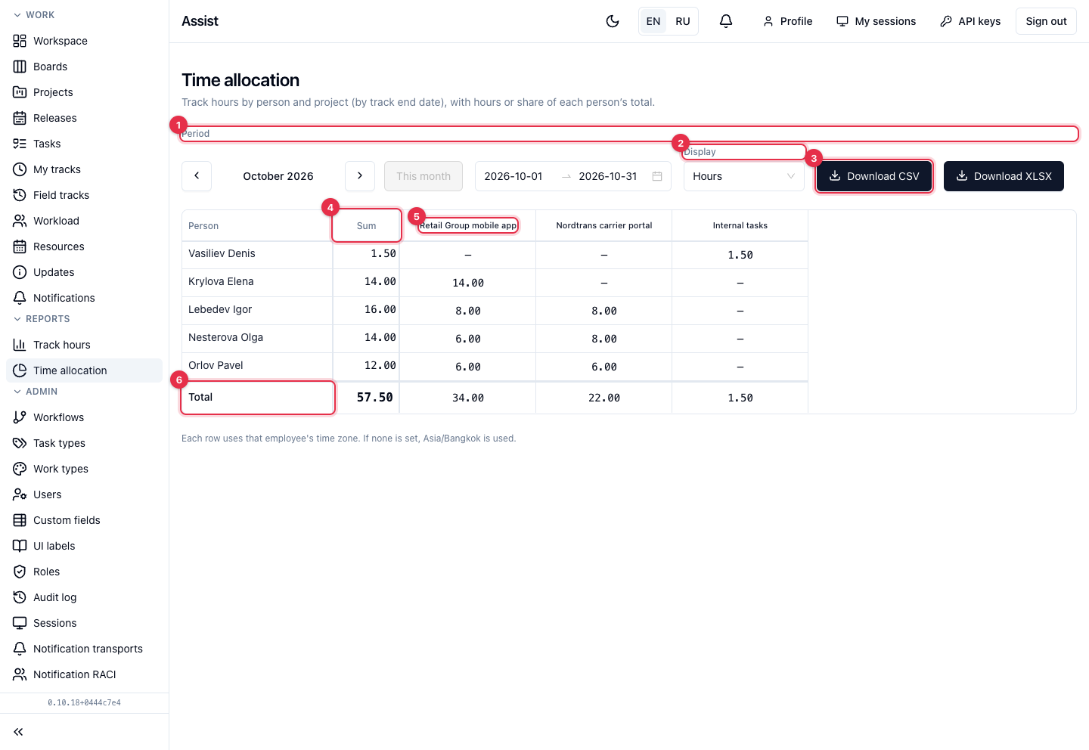Viewport: 1089px width, 750px height.
Task: Click the Sign out button
Action: [1046, 21]
